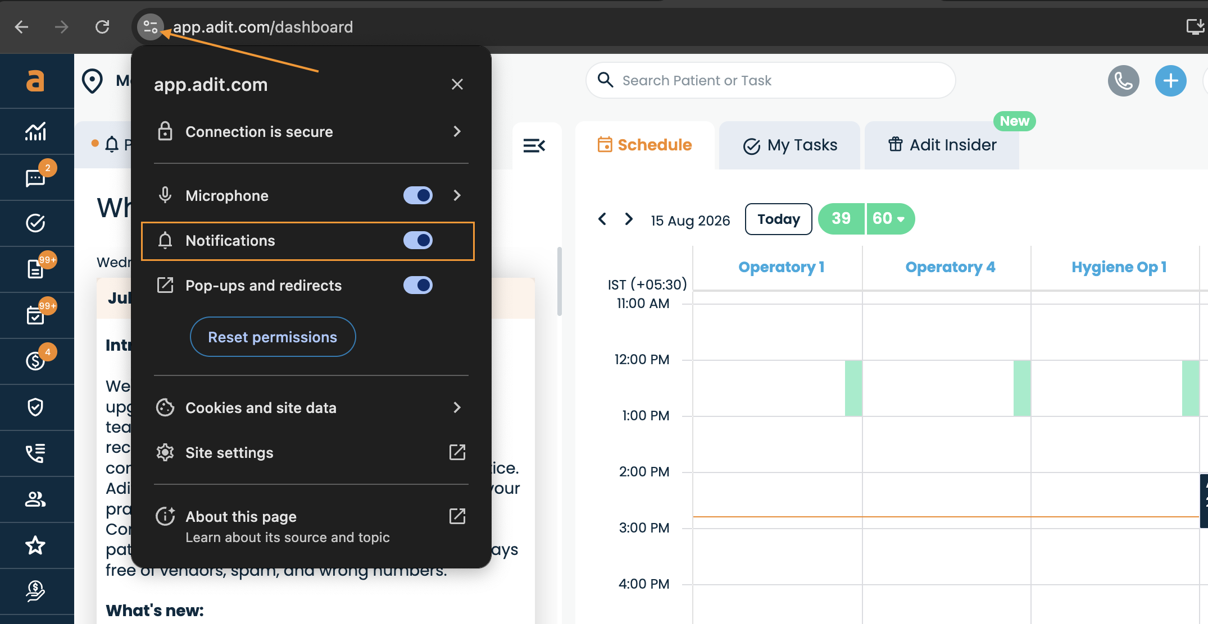1208x624 pixels.
Task: Click the gray phone dialer button
Action: point(1123,81)
